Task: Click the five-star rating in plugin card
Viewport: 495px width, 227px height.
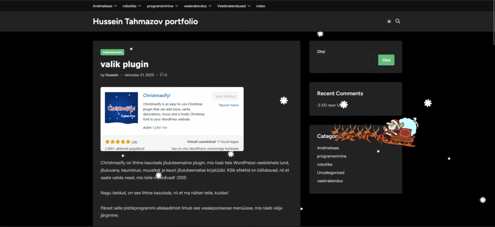Action: point(117,142)
